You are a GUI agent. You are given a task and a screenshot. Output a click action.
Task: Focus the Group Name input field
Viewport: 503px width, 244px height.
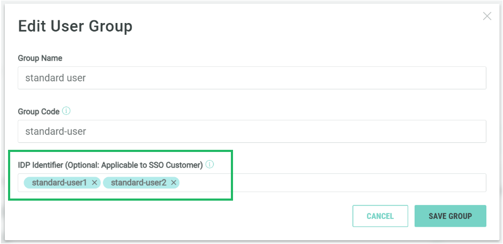[x=252, y=78]
